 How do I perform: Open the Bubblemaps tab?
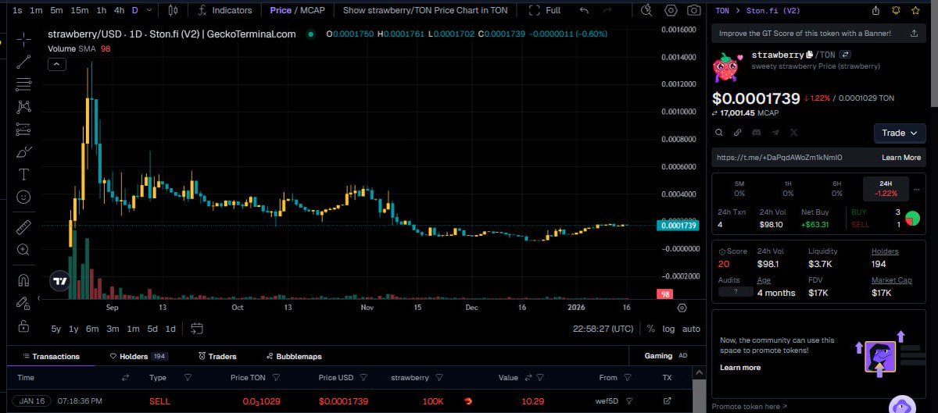(293, 356)
